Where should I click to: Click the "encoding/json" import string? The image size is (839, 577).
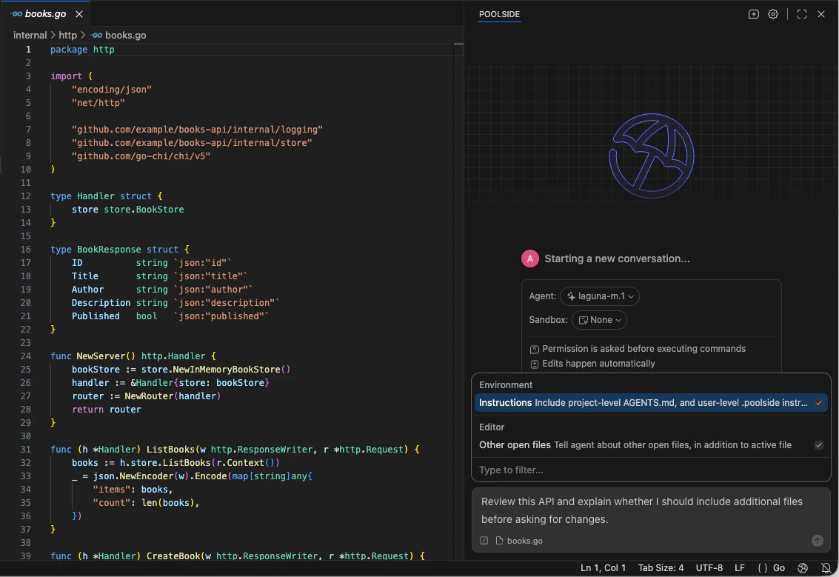112,90
